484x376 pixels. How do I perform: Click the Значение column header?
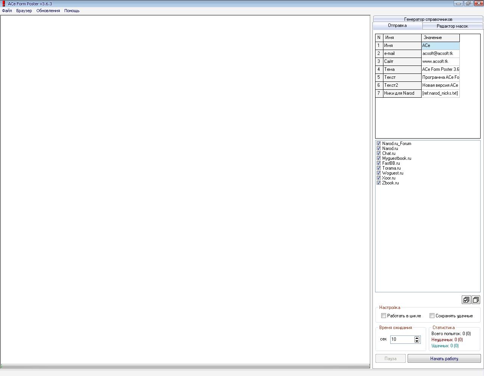(x=441, y=37)
